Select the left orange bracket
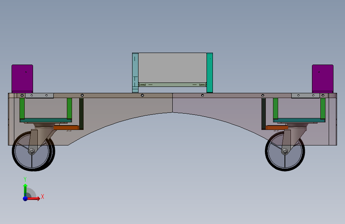This screenshot has height=224, width=345. coord(66,128)
